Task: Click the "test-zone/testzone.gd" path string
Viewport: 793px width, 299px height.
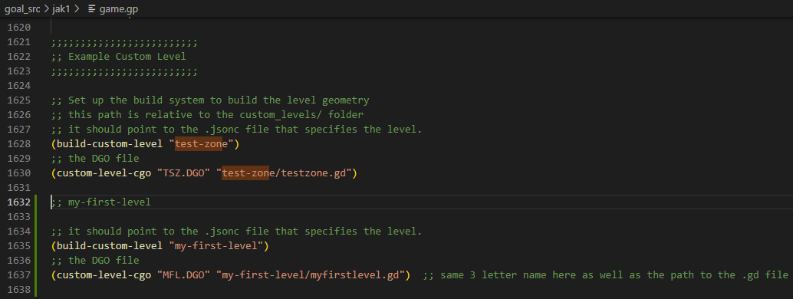Action: point(287,173)
